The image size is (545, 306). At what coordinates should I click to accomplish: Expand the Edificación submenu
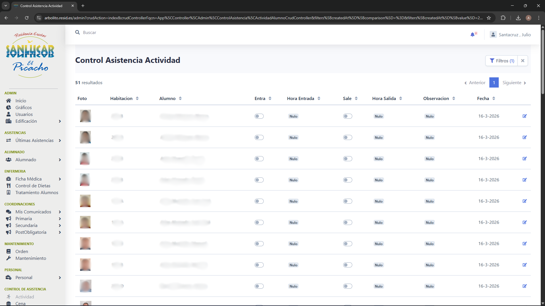click(60, 121)
